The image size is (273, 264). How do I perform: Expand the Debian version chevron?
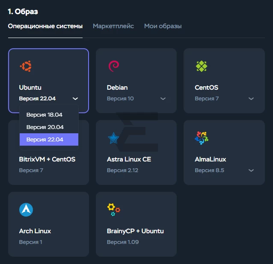[x=163, y=99]
